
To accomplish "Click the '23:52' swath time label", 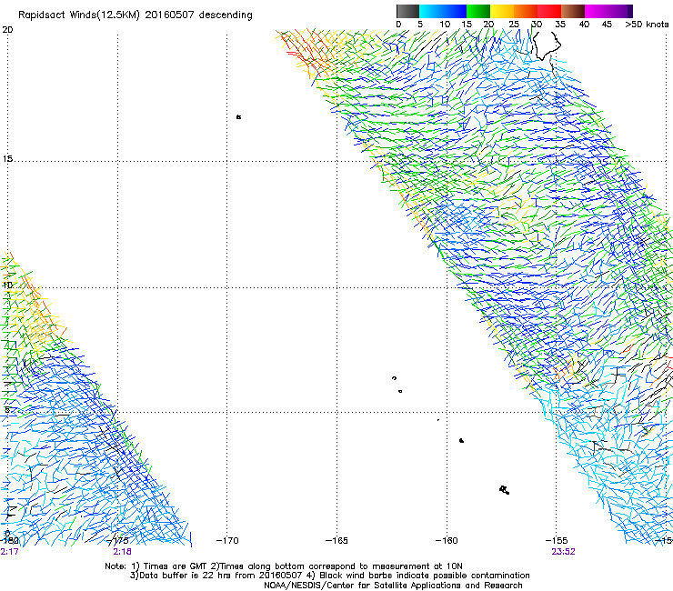I will pos(563,552).
